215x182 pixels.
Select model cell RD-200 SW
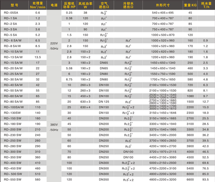tap(12, 129)
